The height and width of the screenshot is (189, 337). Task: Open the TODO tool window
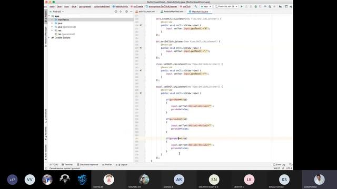tap(54, 164)
